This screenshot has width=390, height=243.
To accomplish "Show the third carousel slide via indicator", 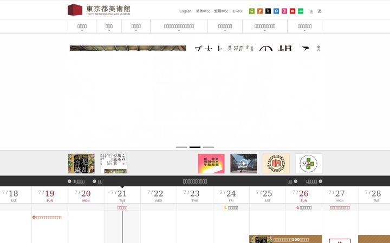I will (x=209, y=147).
